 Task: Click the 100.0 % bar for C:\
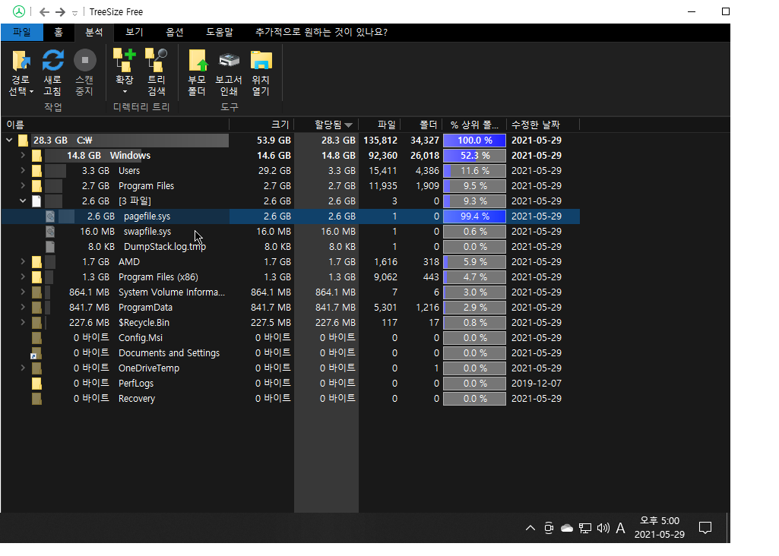(x=474, y=141)
